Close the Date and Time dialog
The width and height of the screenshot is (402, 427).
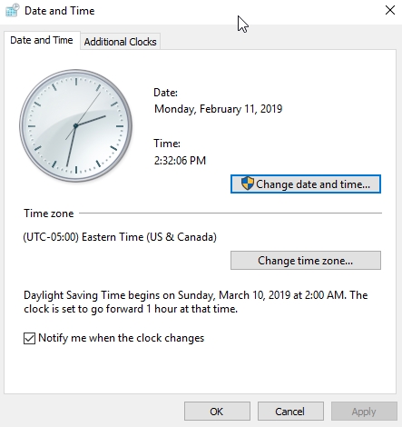click(x=390, y=10)
